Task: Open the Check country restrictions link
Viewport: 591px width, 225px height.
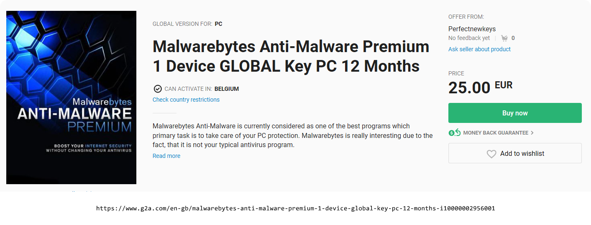Action: (x=186, y=100)
